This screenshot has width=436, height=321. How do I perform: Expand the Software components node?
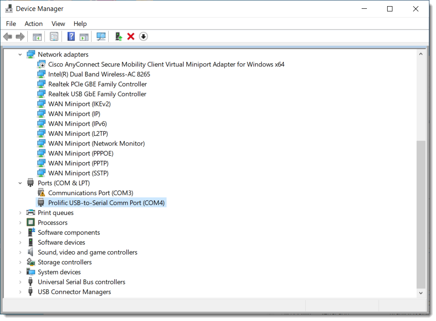pyautogui.click(x=20, y=233)
